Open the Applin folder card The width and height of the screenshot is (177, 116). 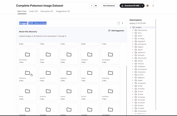[90, 74]
